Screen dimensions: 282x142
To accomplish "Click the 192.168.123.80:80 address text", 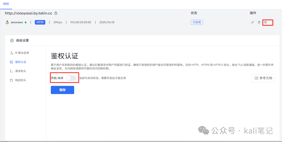I will (81, 22).
